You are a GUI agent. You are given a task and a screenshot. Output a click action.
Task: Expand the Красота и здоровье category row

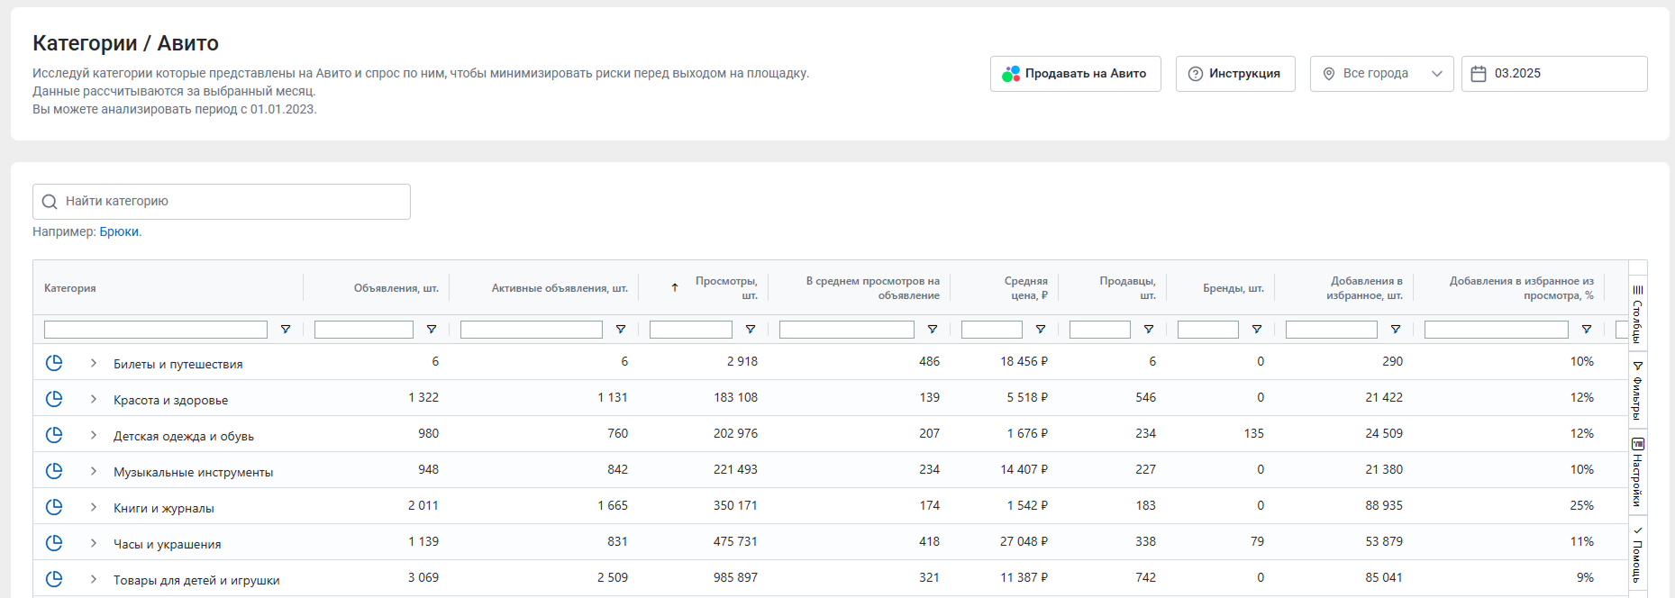point(93,399)
